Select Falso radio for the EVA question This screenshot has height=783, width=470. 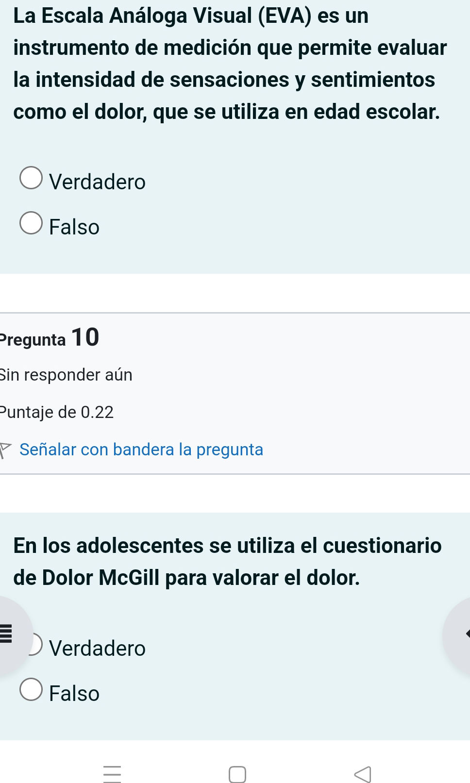[x=31, y=223]
